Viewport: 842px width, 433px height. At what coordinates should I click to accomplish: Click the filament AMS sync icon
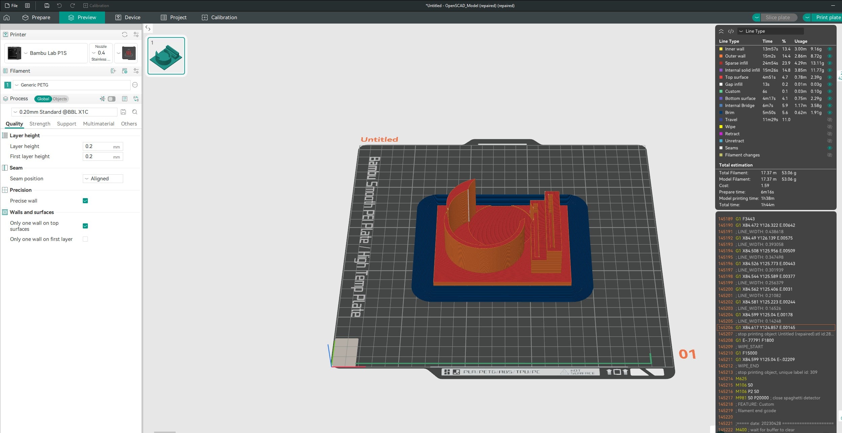point(125,71)
